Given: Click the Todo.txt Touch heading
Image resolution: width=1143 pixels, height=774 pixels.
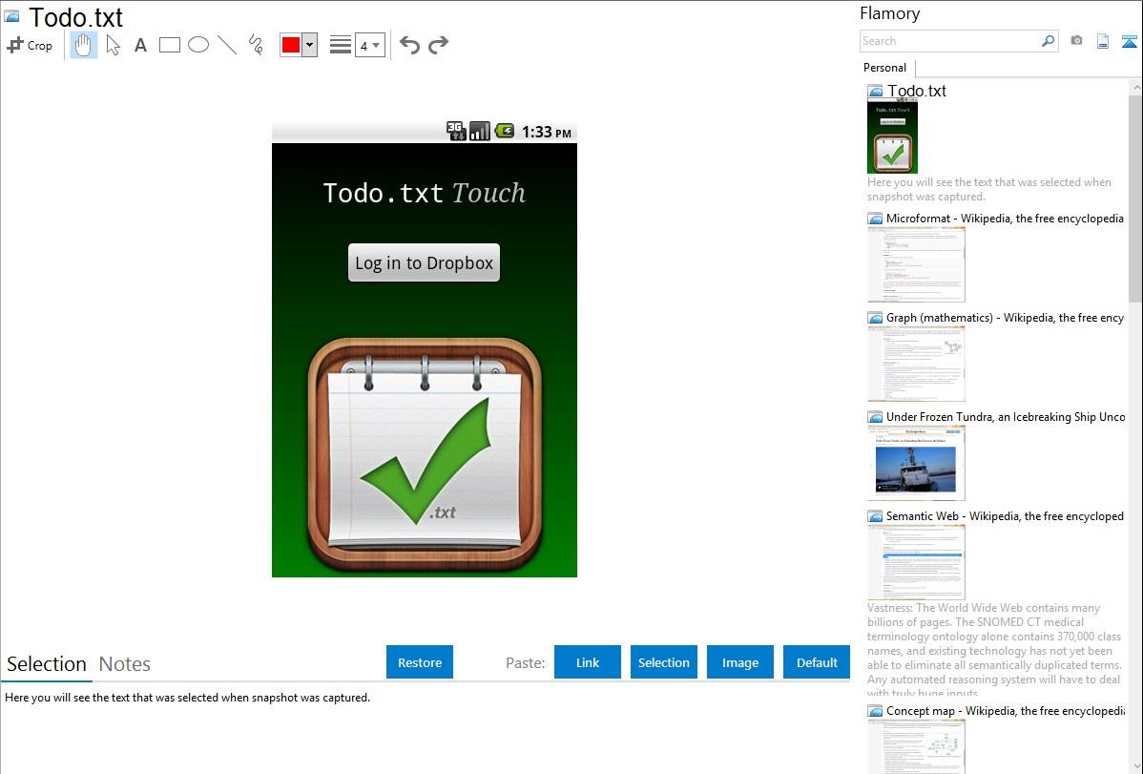Looking at the screenshot, I should [x=425, y=193].
